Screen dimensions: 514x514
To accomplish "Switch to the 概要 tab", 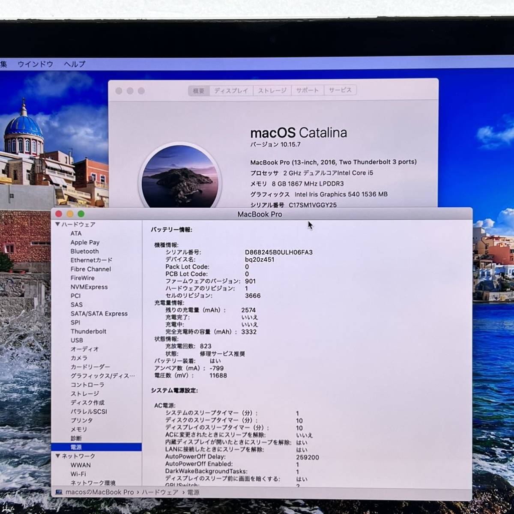I will coord(199,91).
